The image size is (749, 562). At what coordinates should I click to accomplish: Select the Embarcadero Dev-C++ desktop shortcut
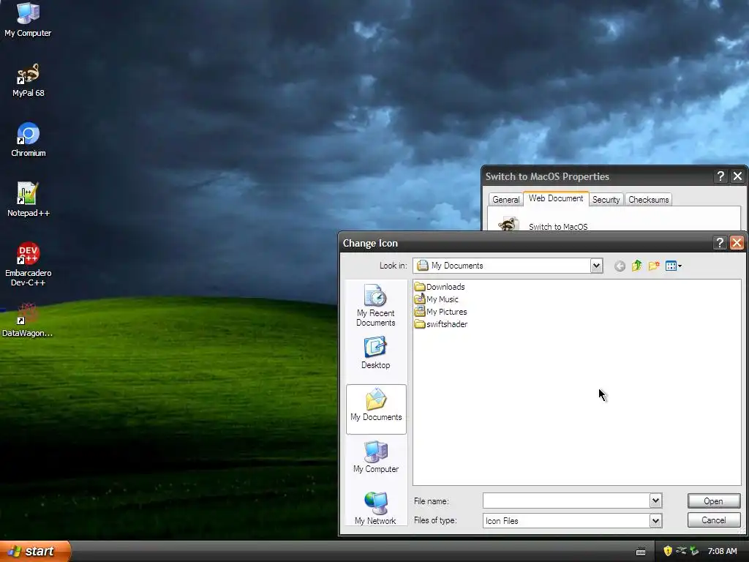pyautogui.click(x=29, y=264)
